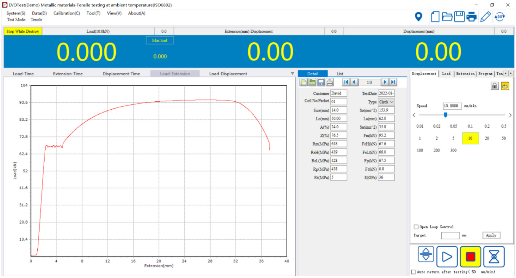516x278 pixels.
Task: Click the green open folder icon in Detail panel
Action: tap(312, 82)
